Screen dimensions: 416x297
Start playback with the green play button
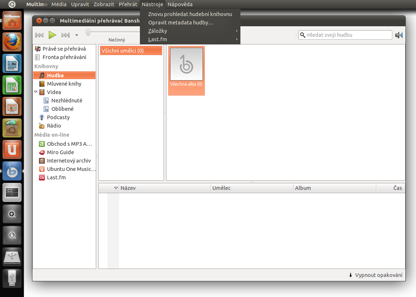click(x=52, y=35)
